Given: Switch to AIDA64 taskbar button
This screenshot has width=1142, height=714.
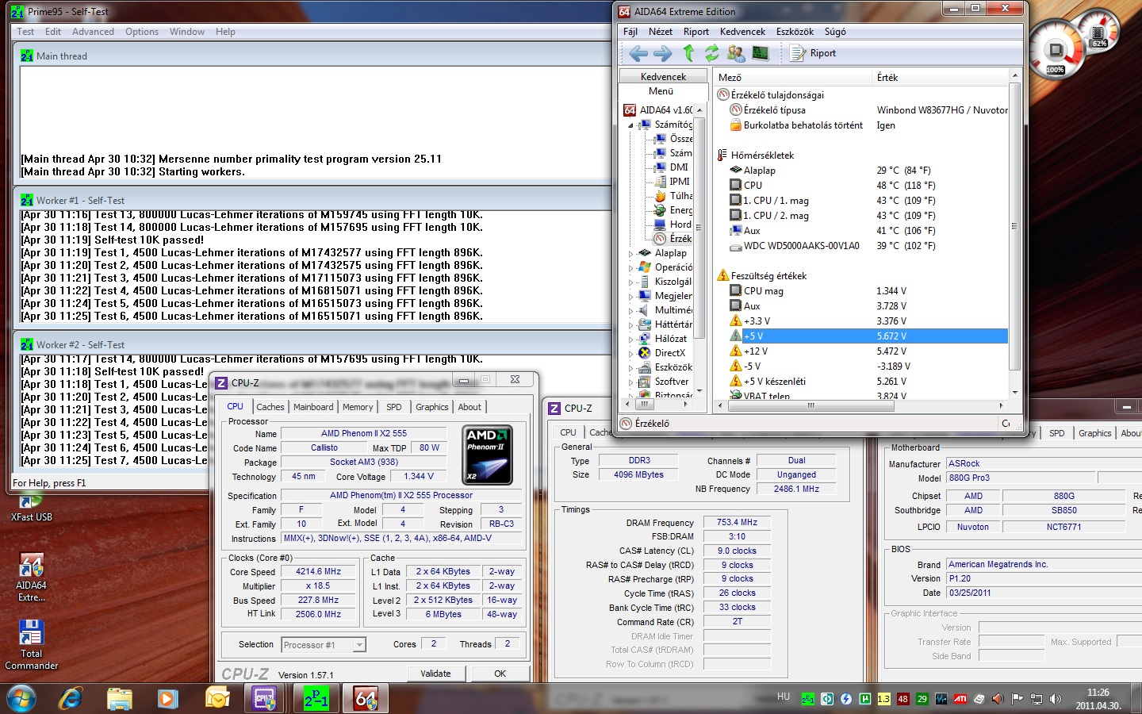Looking at the screenshot, I should click(366, 699).
